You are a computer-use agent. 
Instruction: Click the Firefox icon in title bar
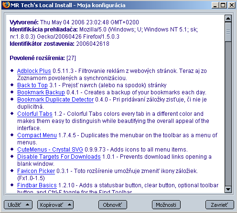[6, 5]
